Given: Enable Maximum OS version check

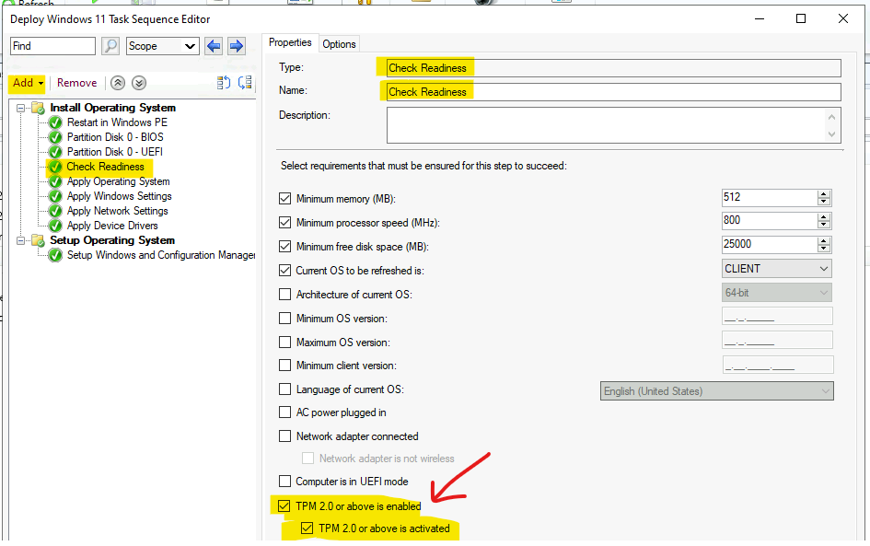Looking at the screenshot, I should point(284,343).
